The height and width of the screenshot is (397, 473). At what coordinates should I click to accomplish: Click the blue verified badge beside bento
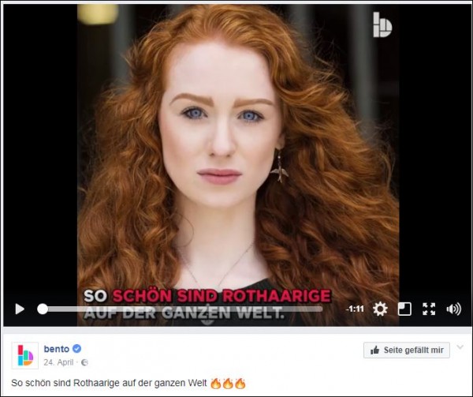(x=77, y=349)
